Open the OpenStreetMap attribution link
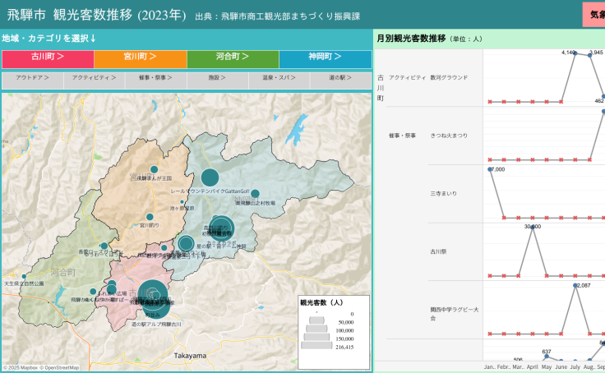 click(x=60, y=368)
